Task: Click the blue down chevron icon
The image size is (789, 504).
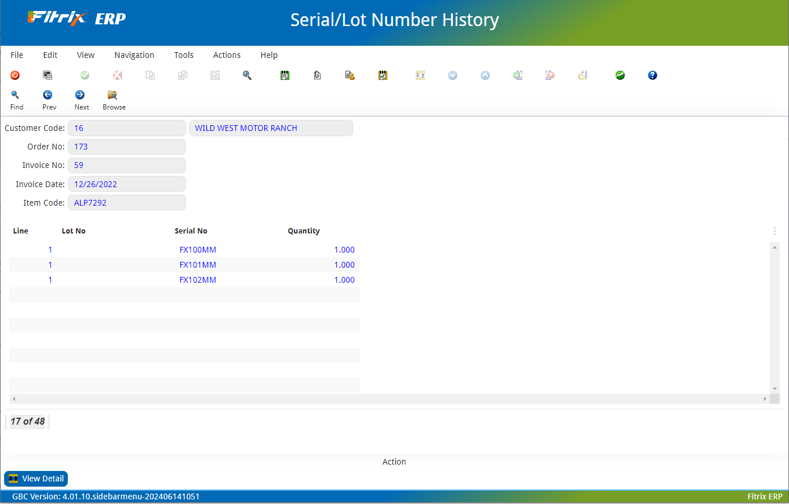Action: tap(453, 75)
